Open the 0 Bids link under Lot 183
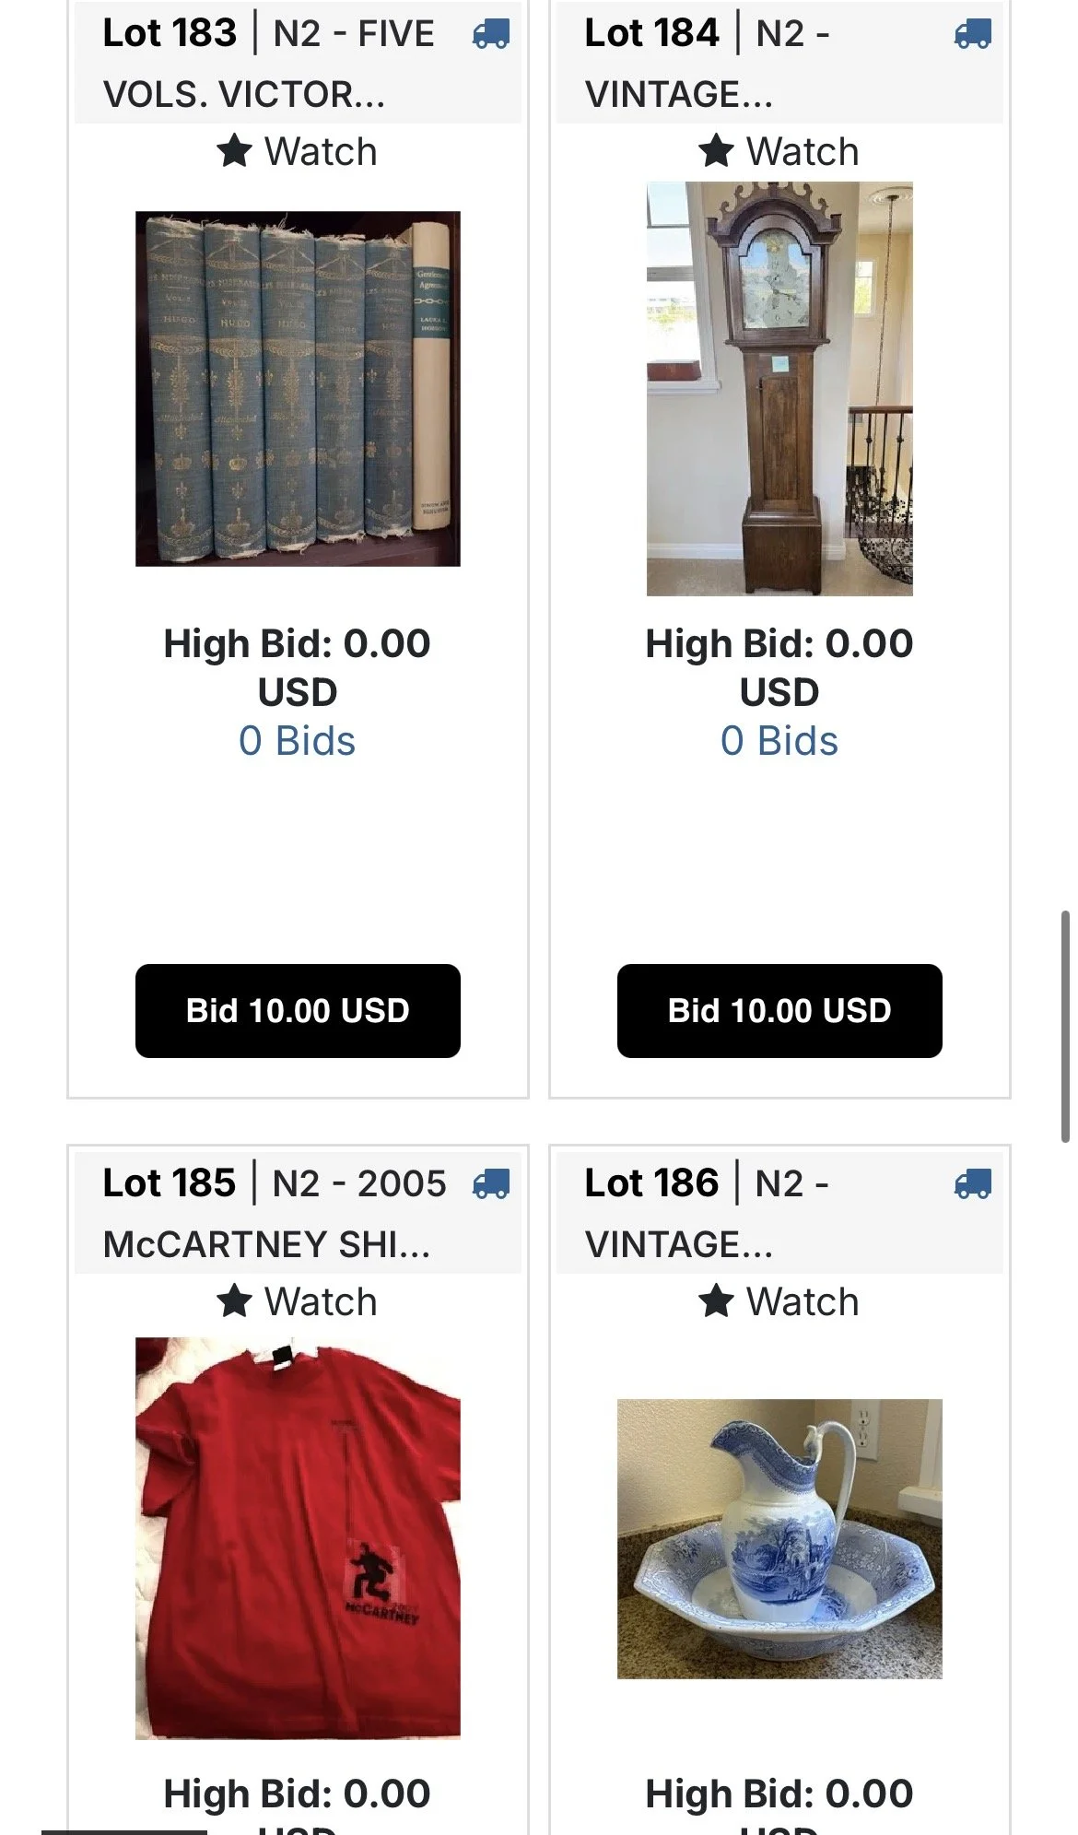This screenshot has height=1835, width=1078. (x=297, y=741)
